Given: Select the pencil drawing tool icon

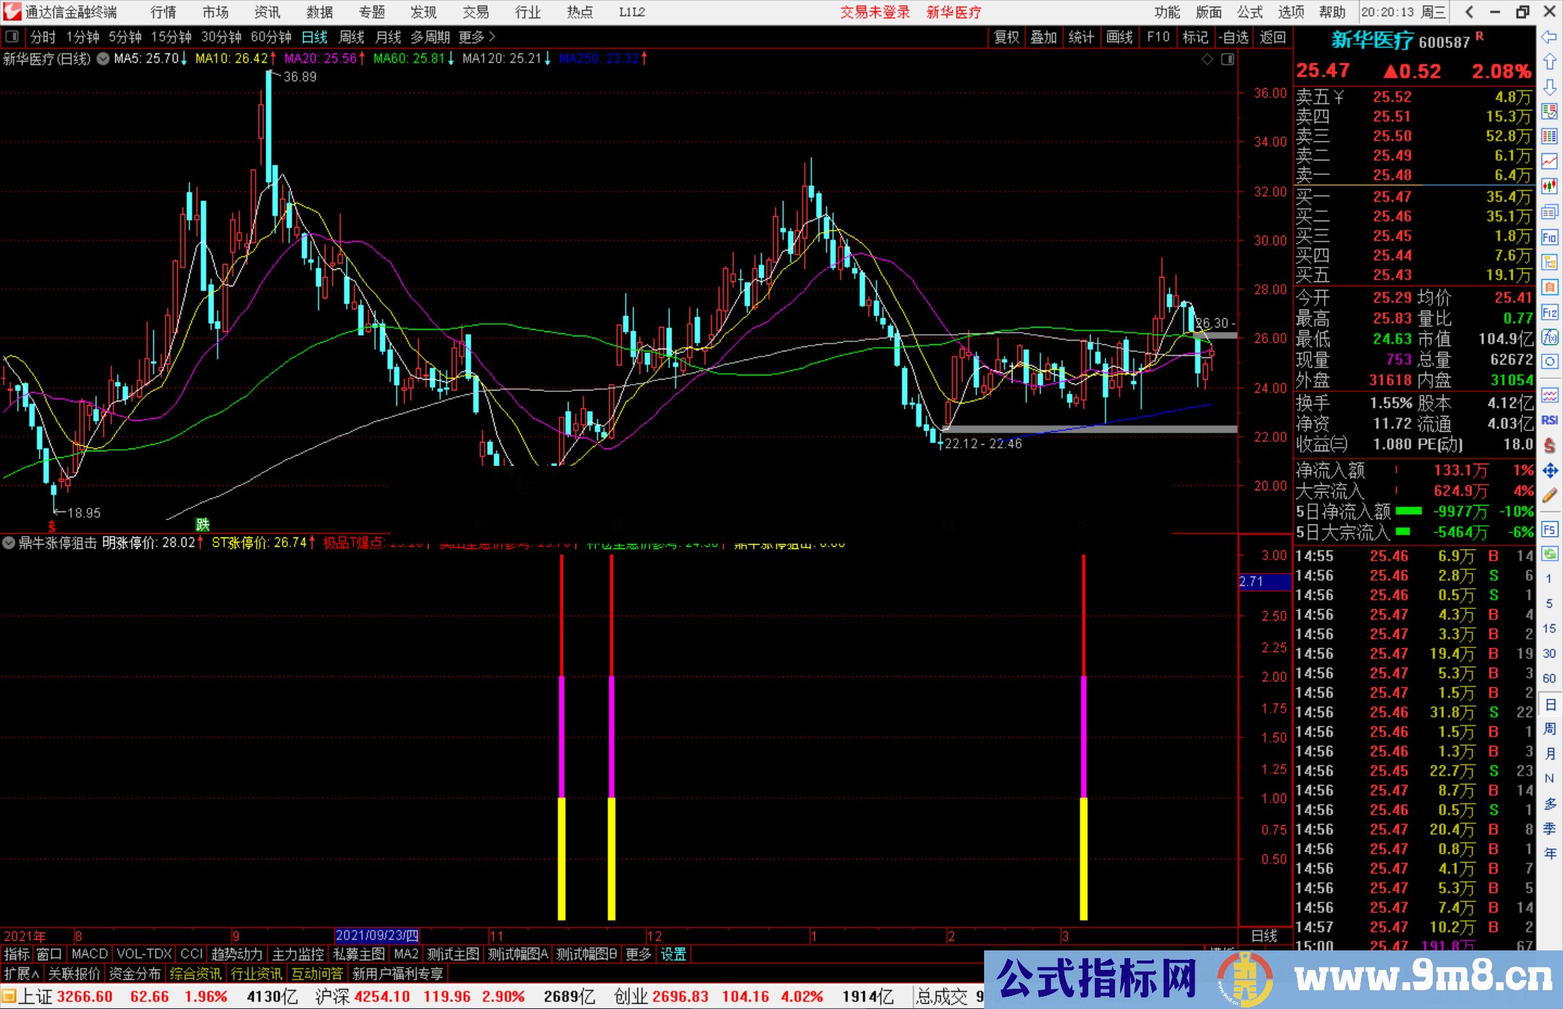Looking at the screenshot, I should click(1549, 495).
